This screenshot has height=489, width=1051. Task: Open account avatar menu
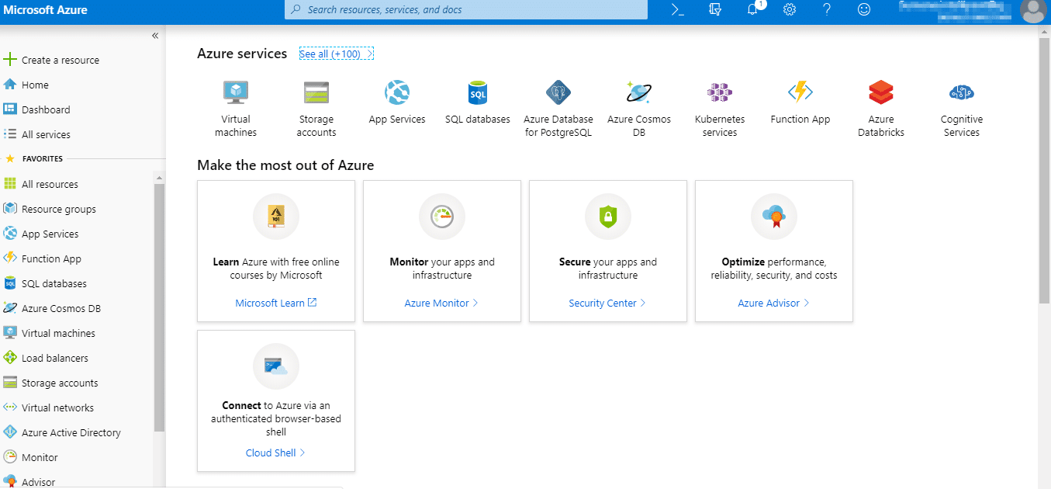tap(1033, 11)
